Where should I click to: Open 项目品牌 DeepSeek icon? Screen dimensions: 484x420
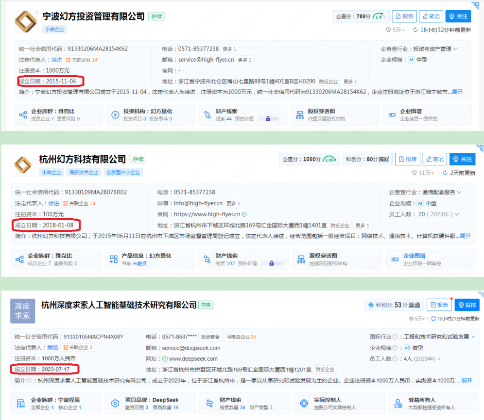(115, 403)
